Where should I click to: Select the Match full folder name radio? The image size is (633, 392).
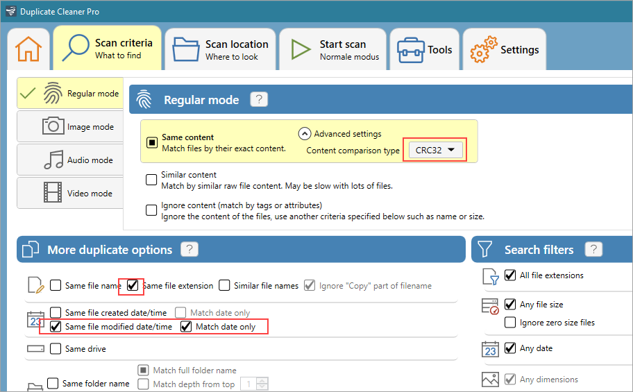click(143, 370)
